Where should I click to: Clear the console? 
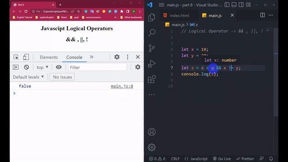[27, 67]
